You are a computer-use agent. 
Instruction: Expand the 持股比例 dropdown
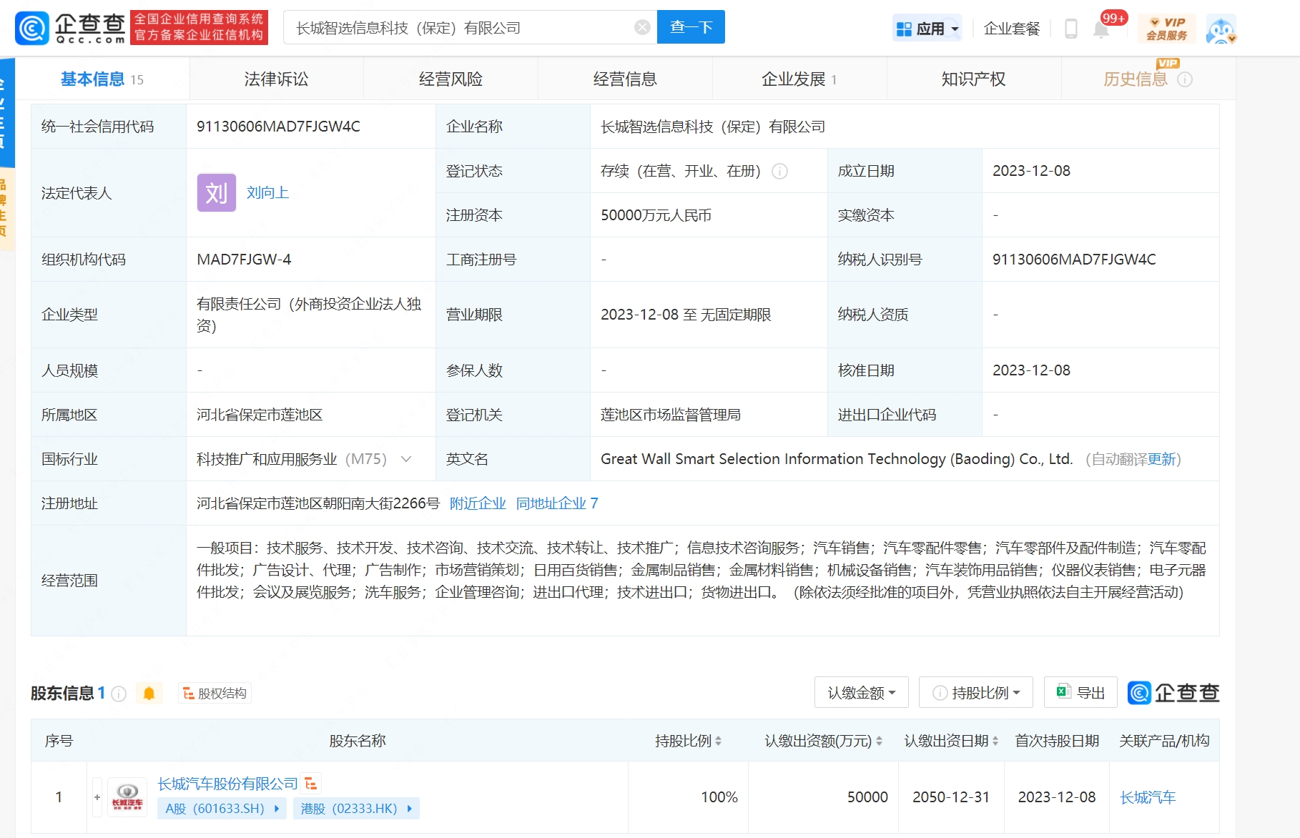click(976, 693)
